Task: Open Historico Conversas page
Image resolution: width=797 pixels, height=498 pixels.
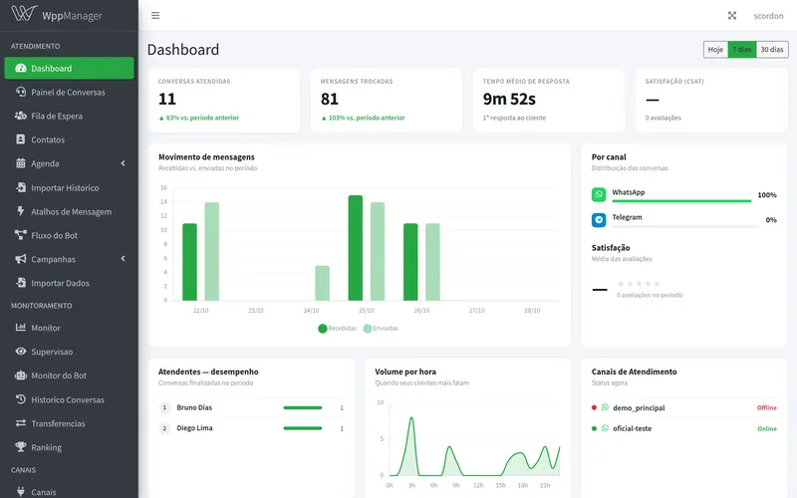Action: coord(69,399)
